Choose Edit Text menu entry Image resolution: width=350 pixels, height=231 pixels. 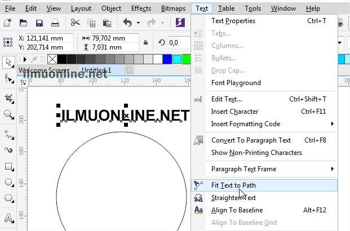pos(264,99)
